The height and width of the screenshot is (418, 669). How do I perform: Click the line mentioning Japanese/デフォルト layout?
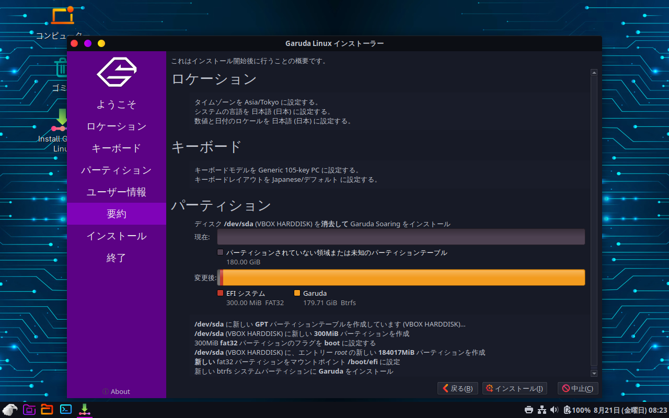tap(286, 180)
